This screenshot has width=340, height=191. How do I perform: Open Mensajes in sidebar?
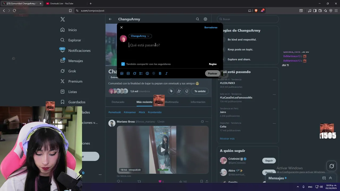(x=72, y=61)
